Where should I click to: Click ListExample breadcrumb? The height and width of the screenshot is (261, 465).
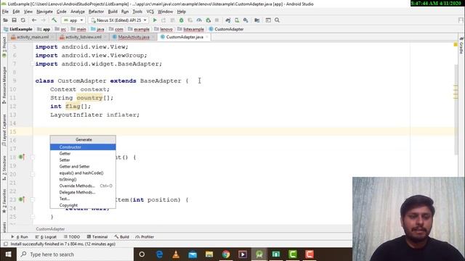tap(18, 29)
